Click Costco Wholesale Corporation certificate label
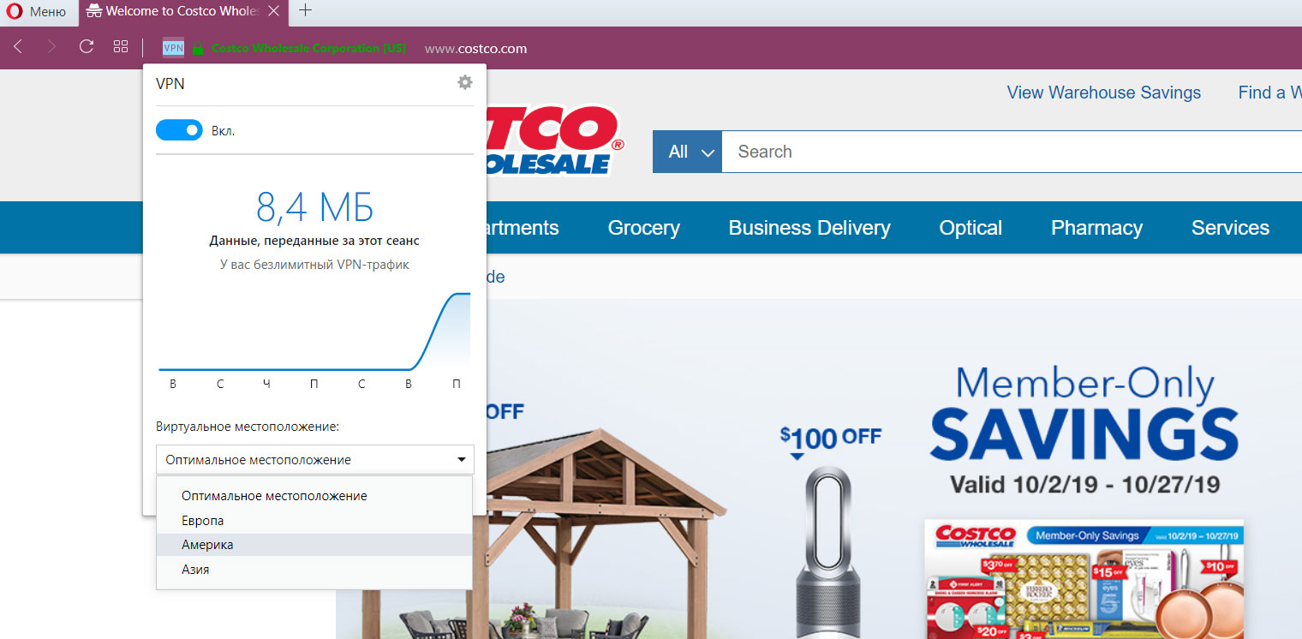Viewport: 1302px width, 639px height. pyautogui.click(x=309, y=48)
